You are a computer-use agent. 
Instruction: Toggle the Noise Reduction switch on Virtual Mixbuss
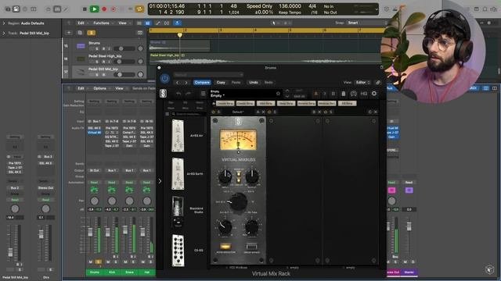pyautogui.click(x=225, y=247)
